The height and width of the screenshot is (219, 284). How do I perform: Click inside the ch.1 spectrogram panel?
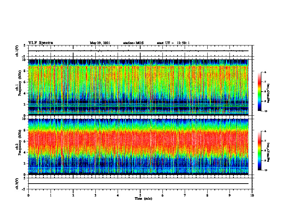(x=138, y=87)
